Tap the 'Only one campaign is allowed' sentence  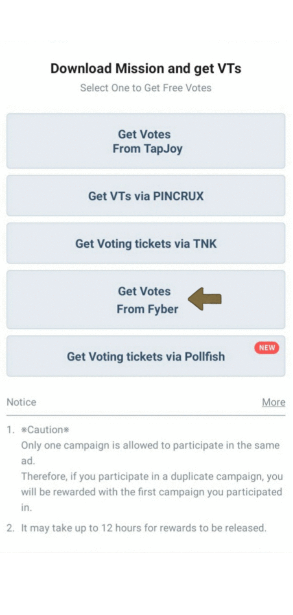click(x=150, y=445)
